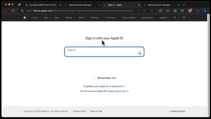
Task: Add page to favorites star icon
Action: pyautogui.click(x=152, y=11)
